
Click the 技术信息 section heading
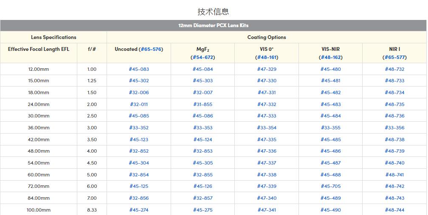(213, 11)
